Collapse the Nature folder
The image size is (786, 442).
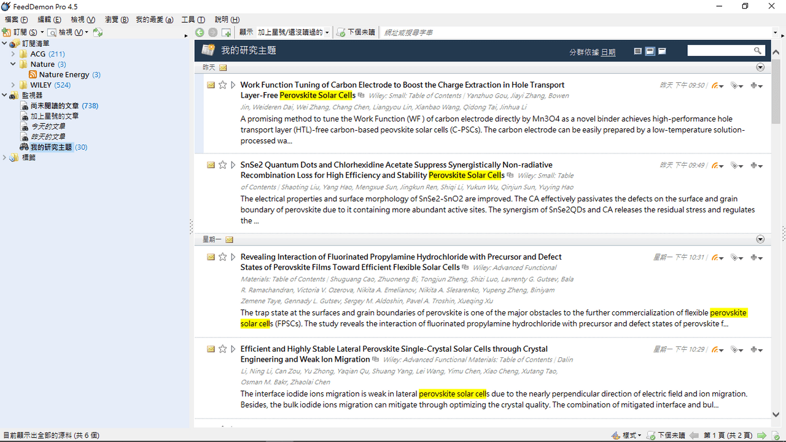point(14,64)
